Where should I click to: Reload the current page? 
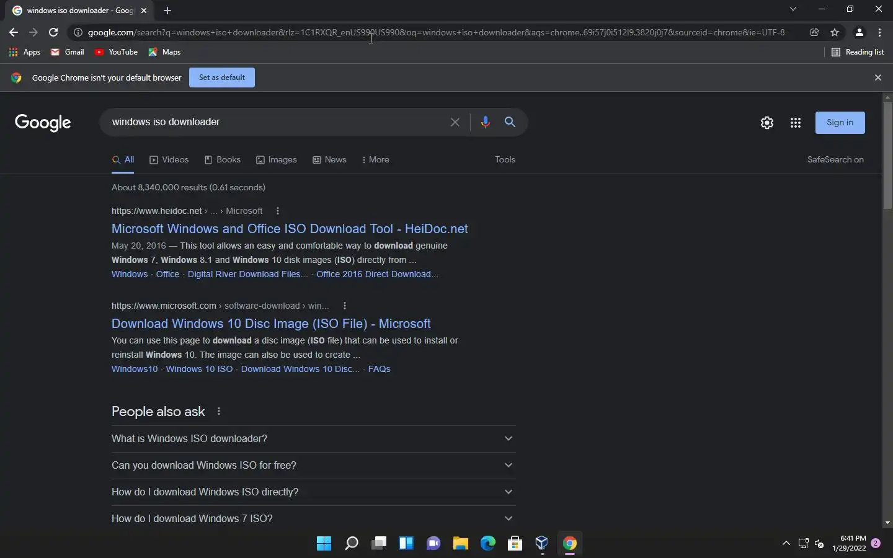tap(53, 32)
